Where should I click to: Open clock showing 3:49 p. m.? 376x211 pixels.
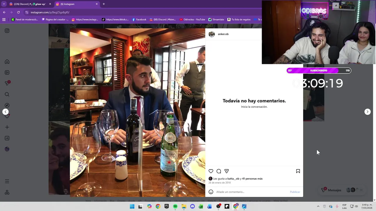click(367, 207)
